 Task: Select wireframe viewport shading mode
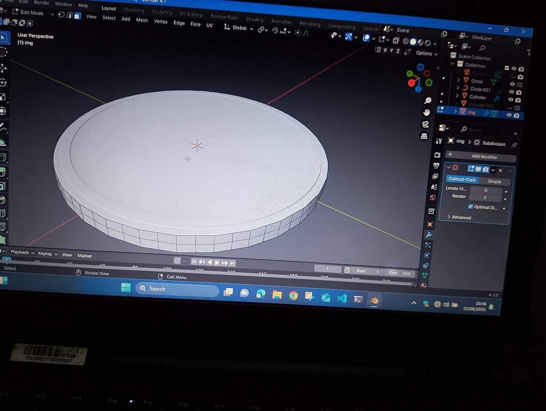406,41
